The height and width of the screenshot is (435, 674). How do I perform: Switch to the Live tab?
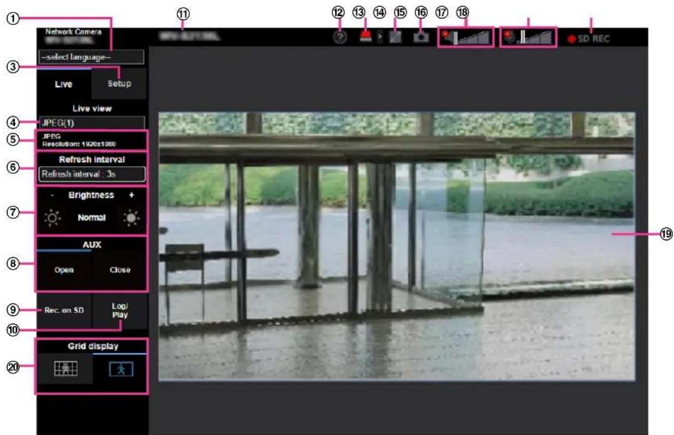[63, 84]
